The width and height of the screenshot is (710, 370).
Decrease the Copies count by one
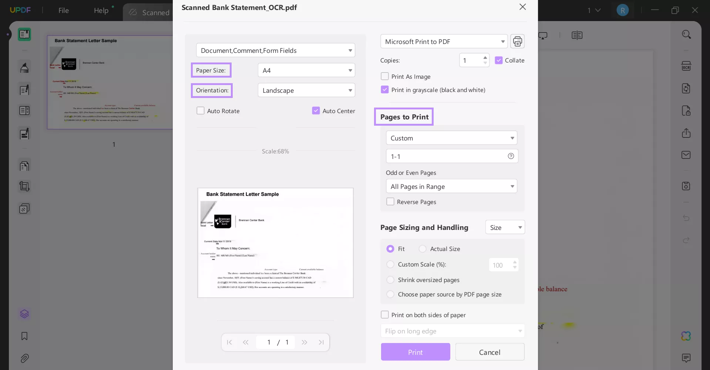[x=485, y=63]
